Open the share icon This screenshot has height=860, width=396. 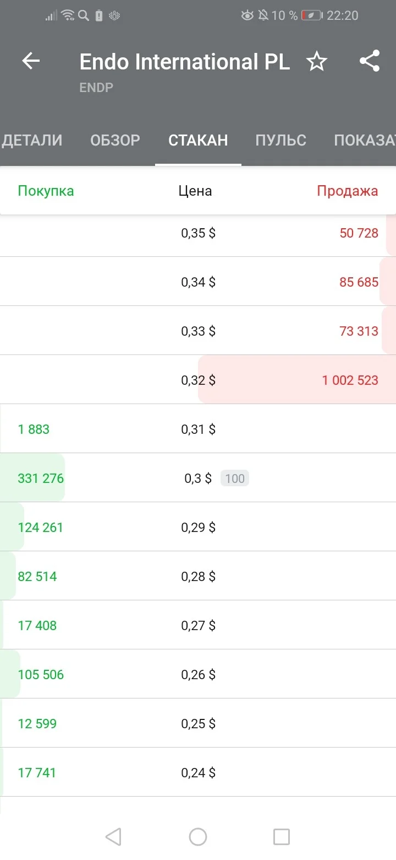tap(370, 61)
